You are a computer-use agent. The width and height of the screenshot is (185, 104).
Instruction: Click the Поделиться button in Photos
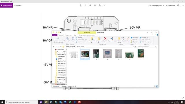(x=170, y=5)
